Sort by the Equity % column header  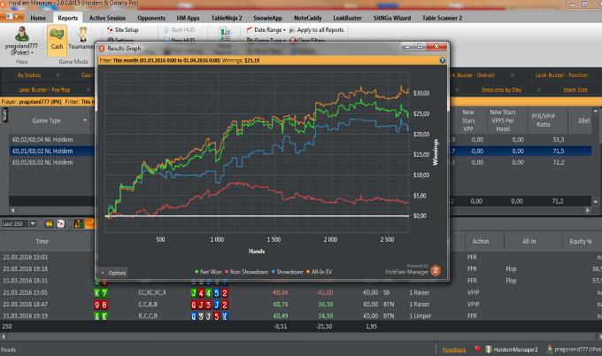pos(580,241)
